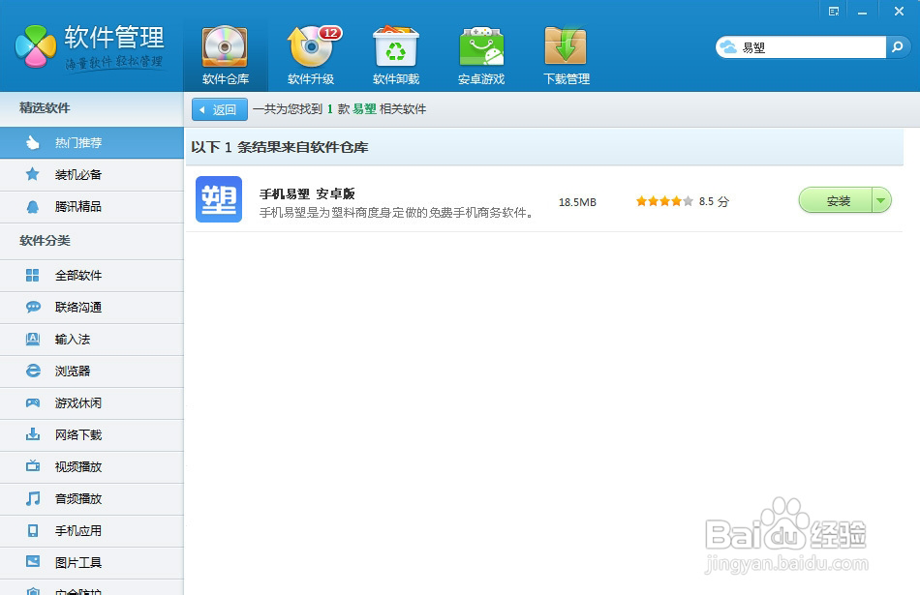Click the 浏览器 browser icon

point(33,371)
